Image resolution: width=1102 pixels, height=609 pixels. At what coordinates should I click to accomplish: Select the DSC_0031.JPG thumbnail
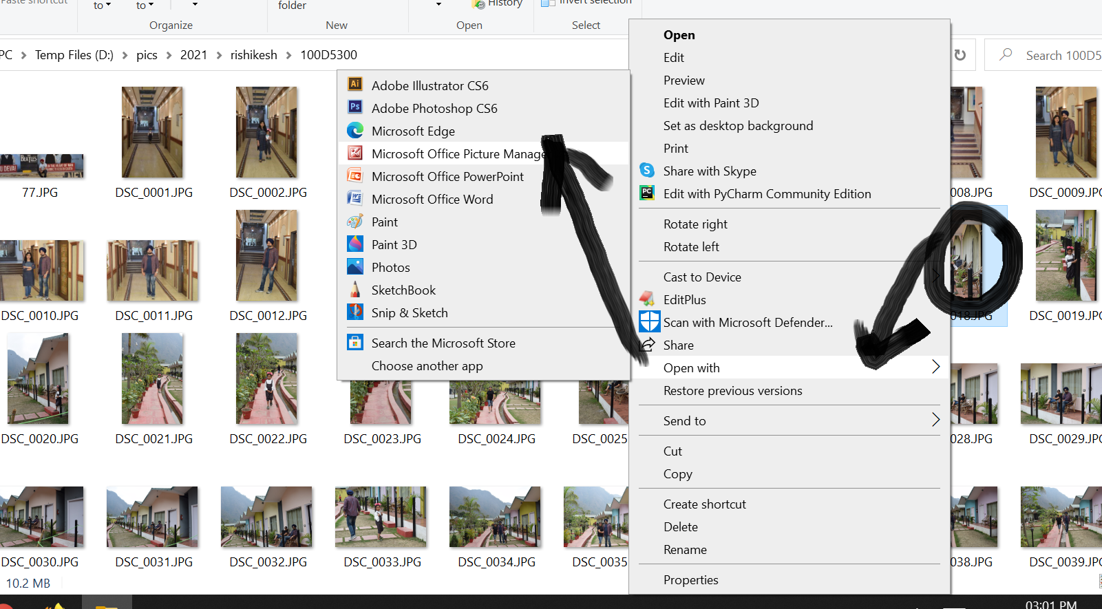(153, 517)
